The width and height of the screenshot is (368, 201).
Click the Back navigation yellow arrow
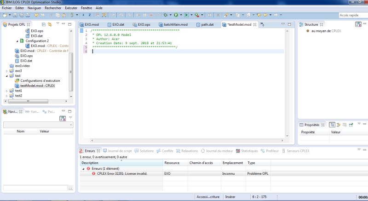265,15
